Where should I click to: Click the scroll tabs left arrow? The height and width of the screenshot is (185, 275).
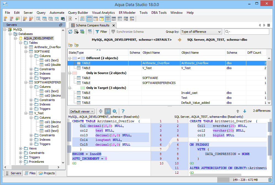260,25
